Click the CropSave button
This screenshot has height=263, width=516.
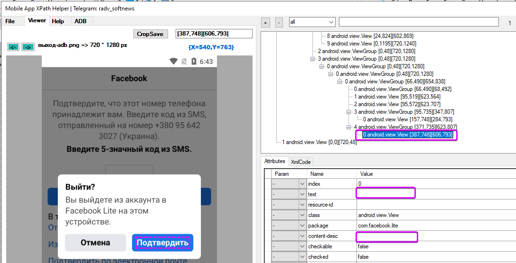(150, 34)
